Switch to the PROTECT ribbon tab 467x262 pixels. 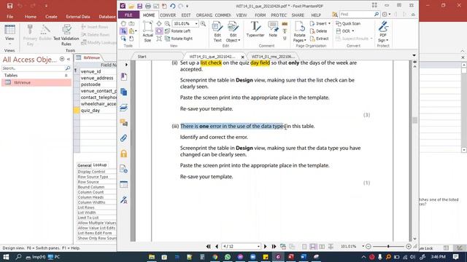click(x=279, y=15)
